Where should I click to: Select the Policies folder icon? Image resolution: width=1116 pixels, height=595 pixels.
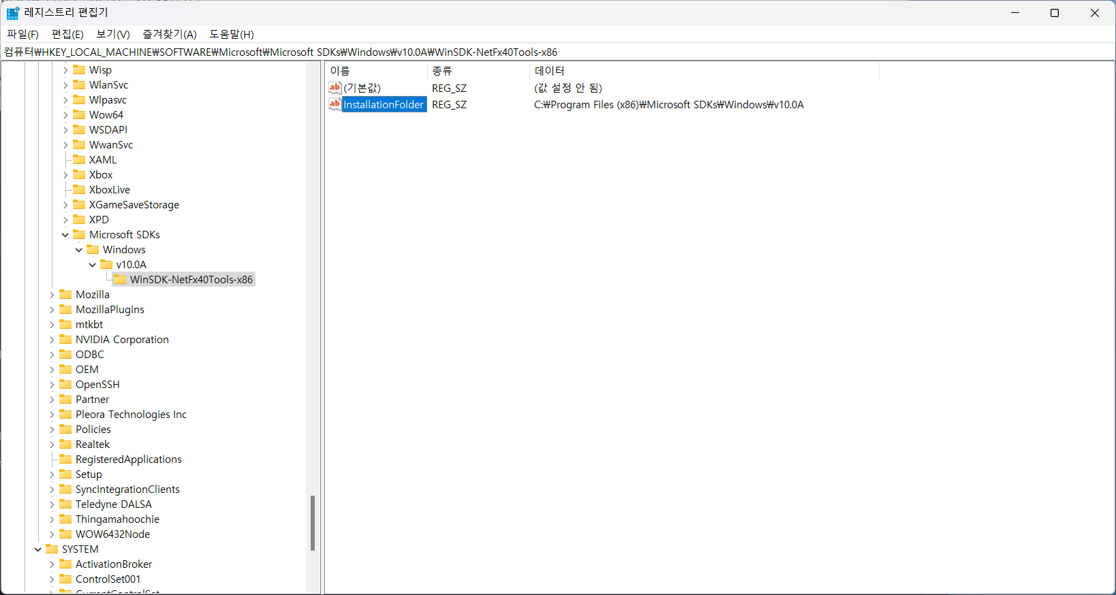(65, 429)
